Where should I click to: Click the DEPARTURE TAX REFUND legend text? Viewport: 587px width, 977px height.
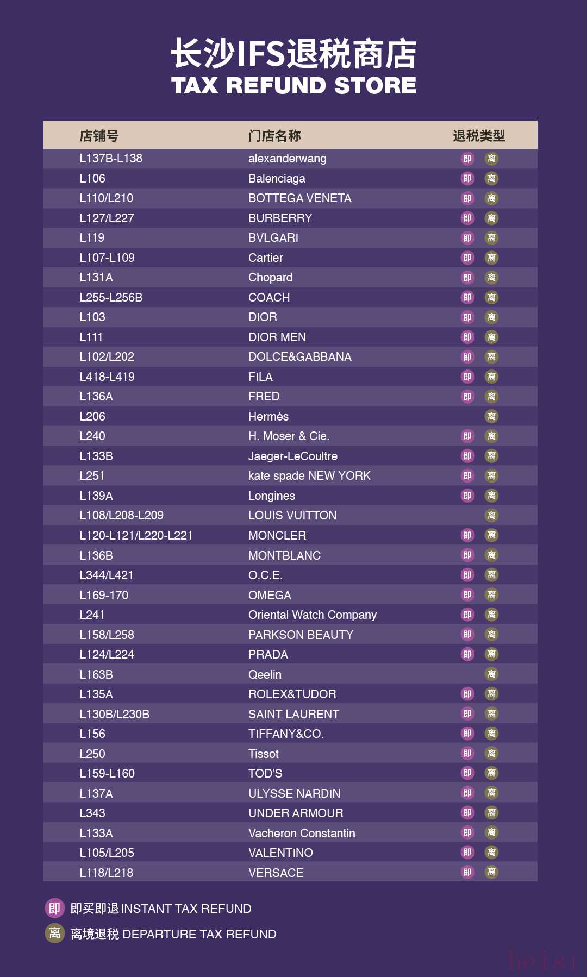click(x=199, y=934)
